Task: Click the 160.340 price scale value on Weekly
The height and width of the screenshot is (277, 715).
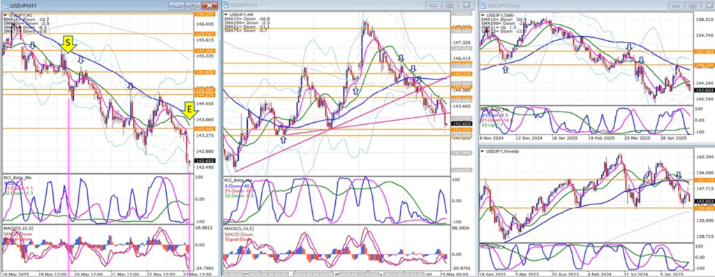Action: tap(705, 157)
